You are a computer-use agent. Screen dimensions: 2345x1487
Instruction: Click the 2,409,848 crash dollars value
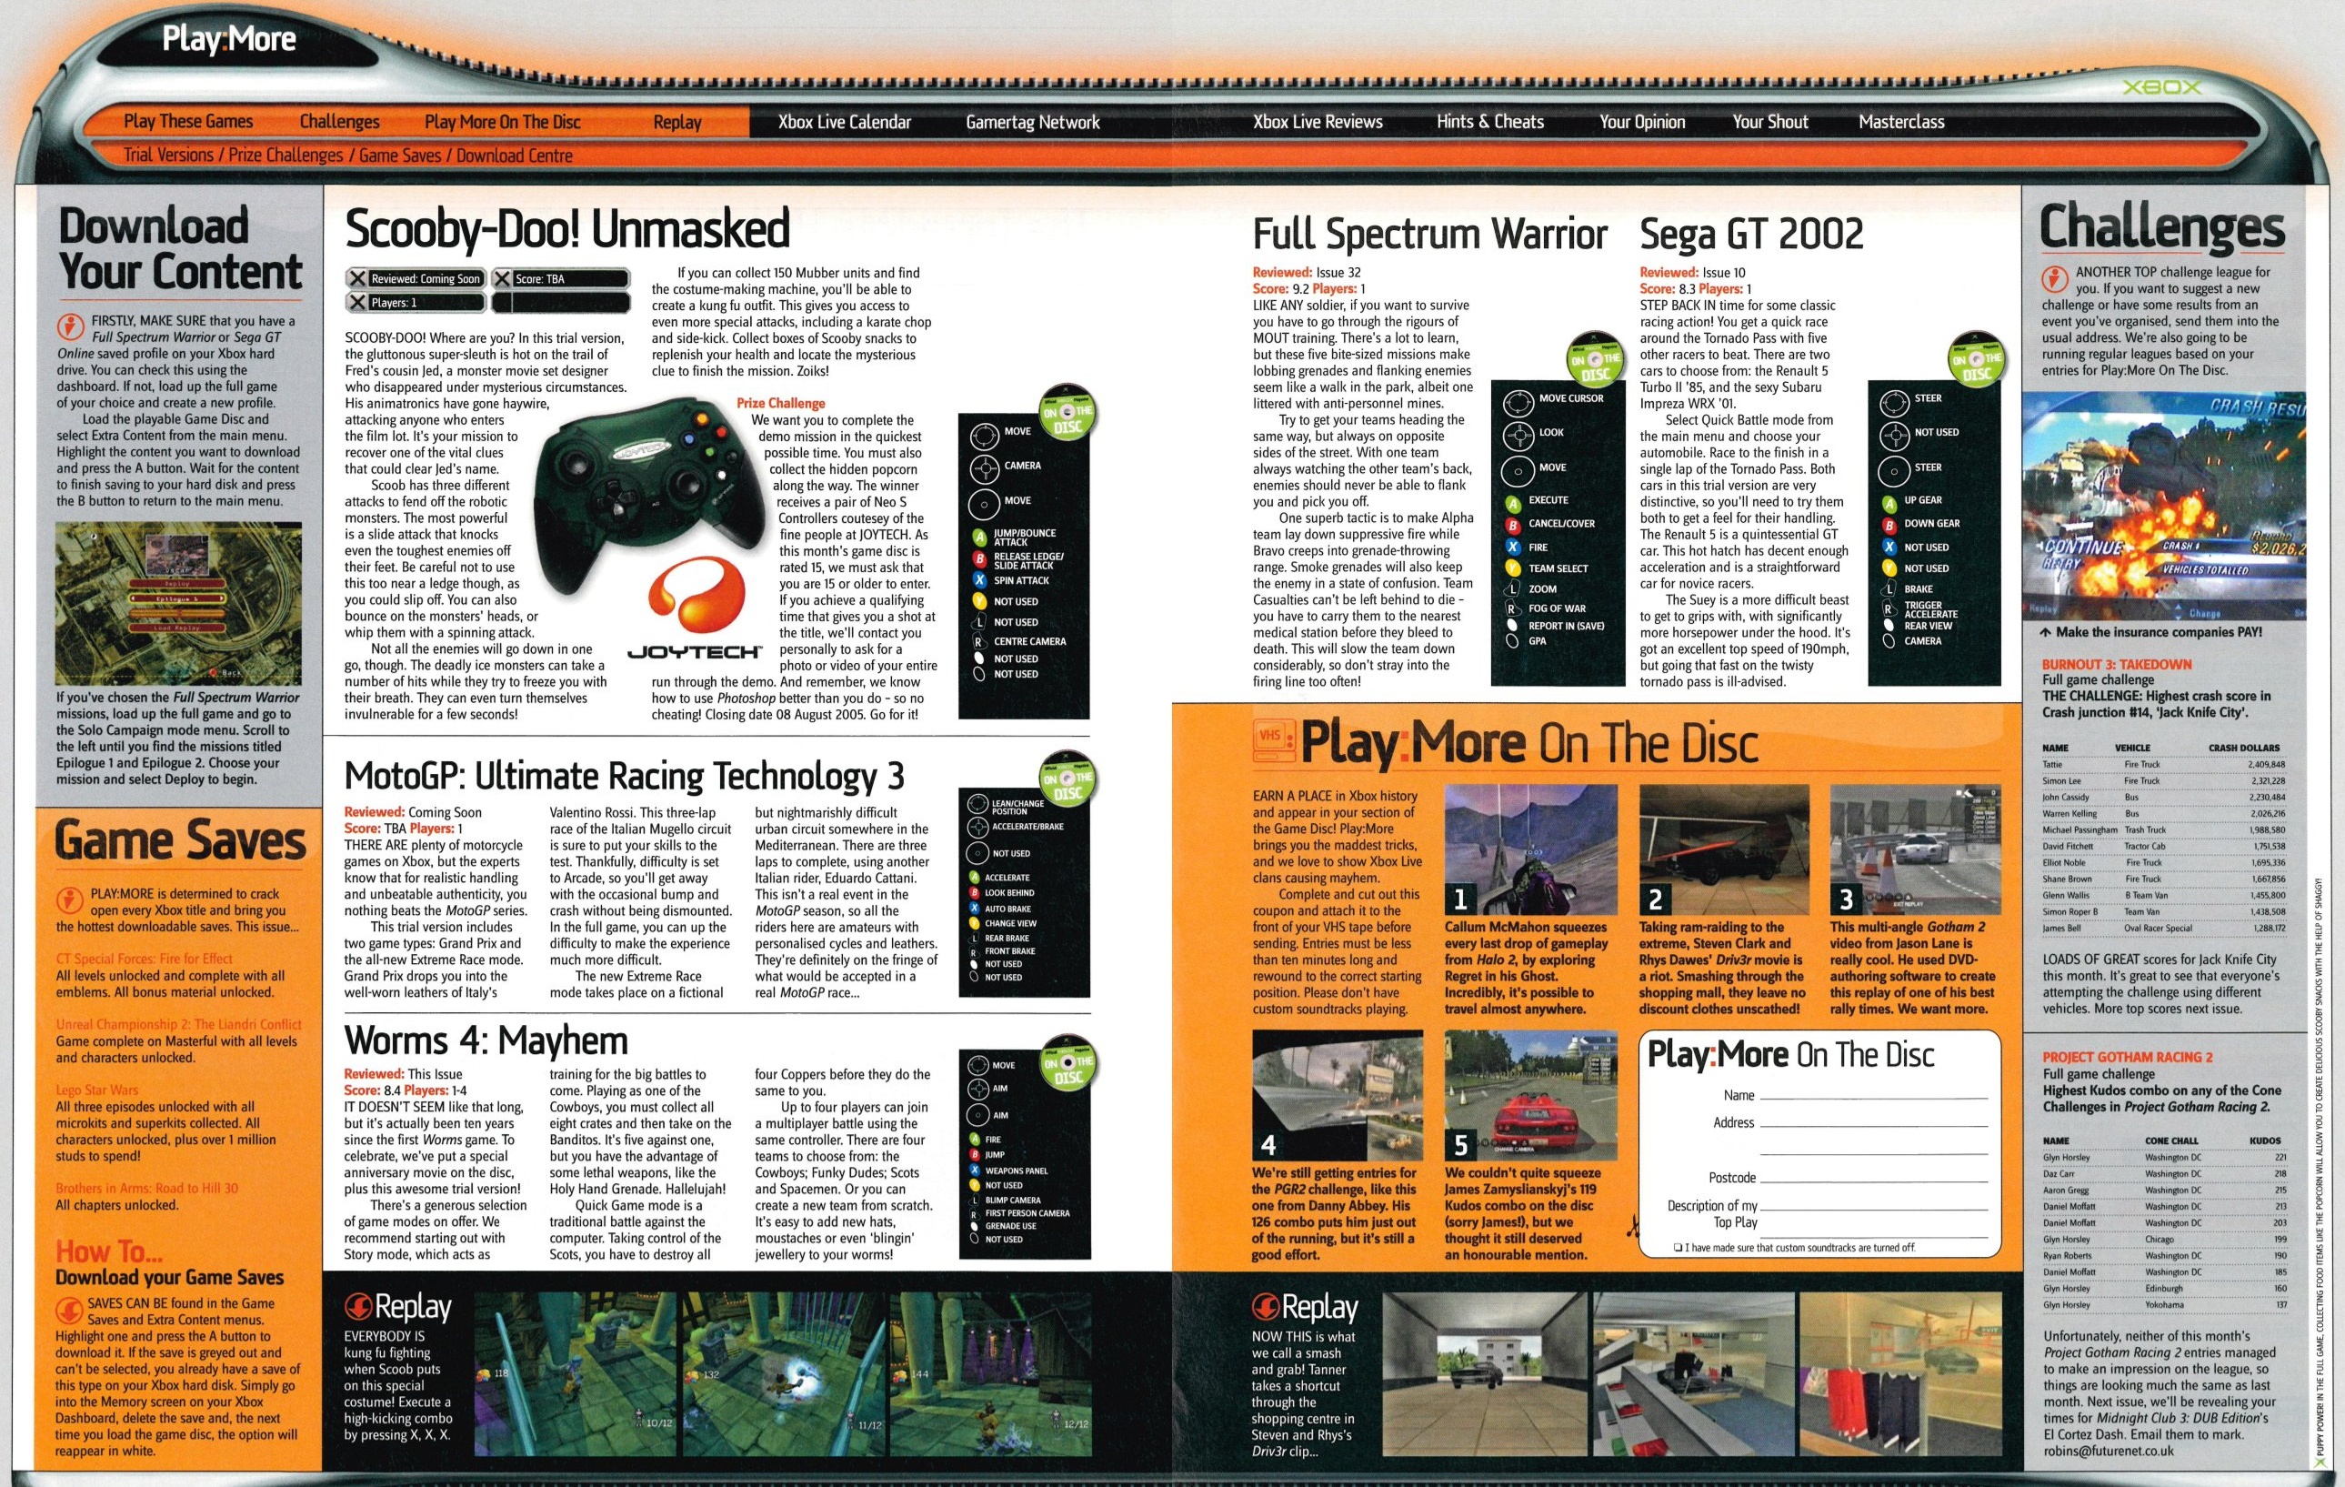(x=2268, y=765)
